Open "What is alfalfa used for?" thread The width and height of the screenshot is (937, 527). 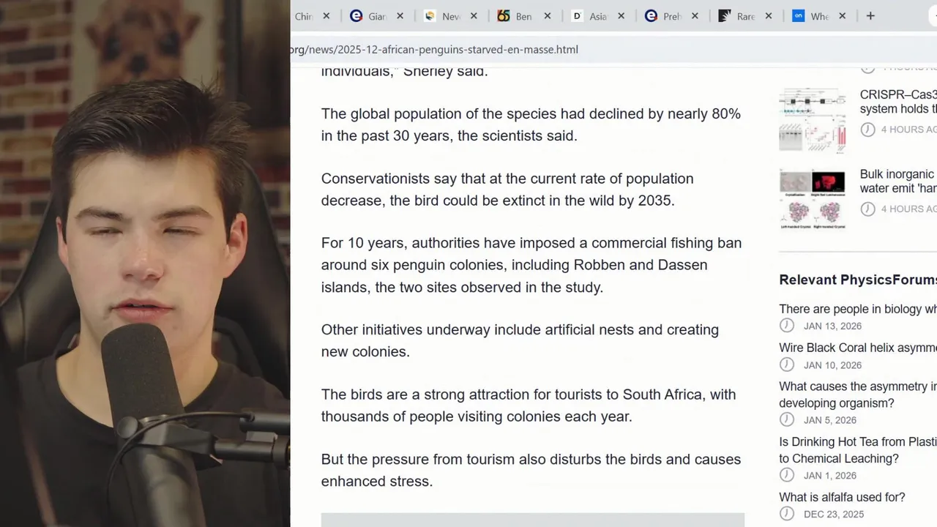click(x=842, y=497)
